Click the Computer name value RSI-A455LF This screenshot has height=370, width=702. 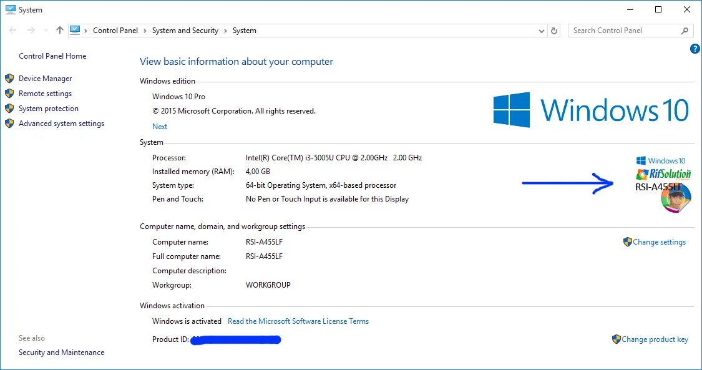(x=264, y=242)
